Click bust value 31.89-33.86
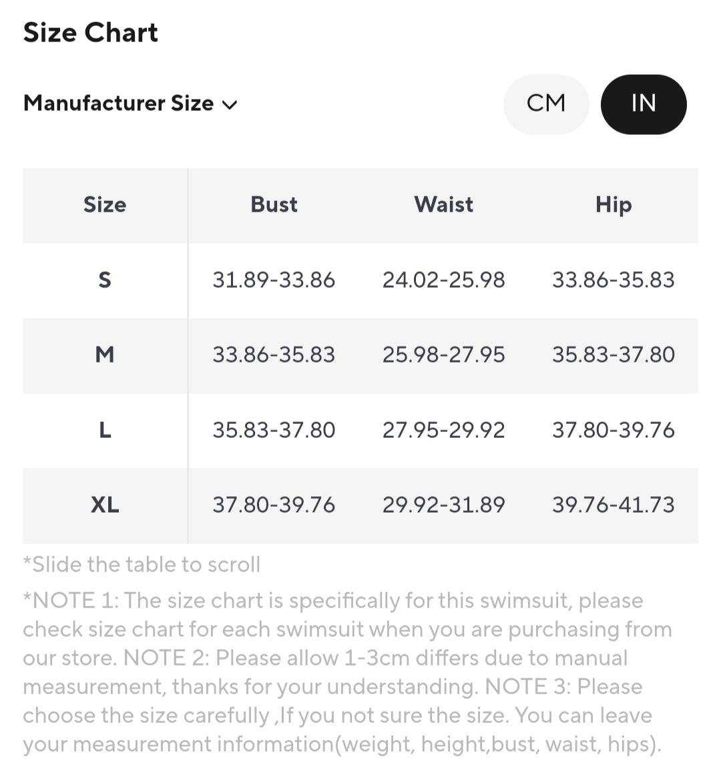This screenshot has height=779, width=721. (274, 280)
